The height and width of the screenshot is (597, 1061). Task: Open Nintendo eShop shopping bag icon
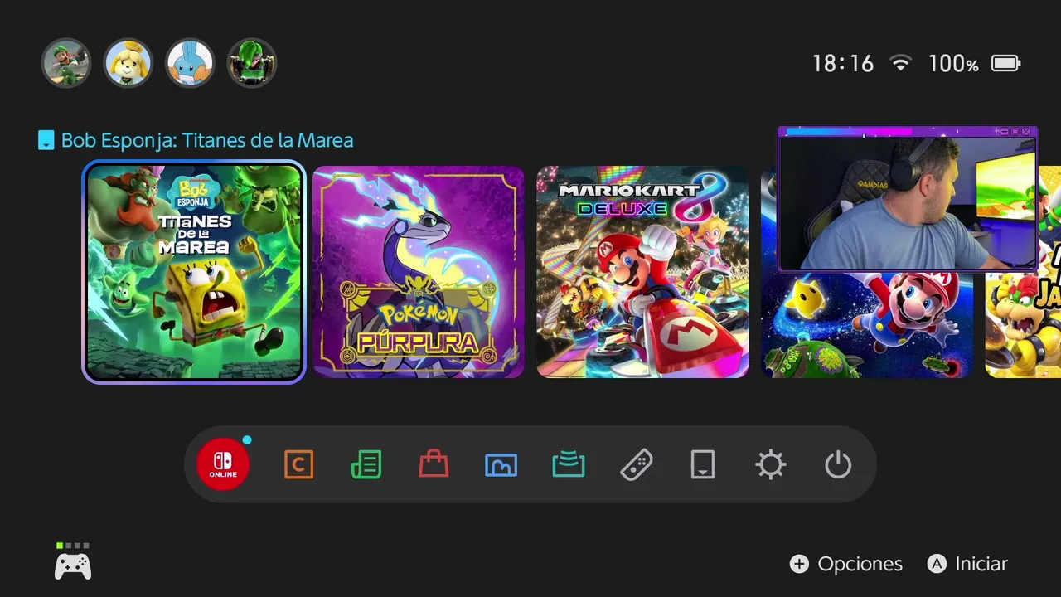[434, 464]
